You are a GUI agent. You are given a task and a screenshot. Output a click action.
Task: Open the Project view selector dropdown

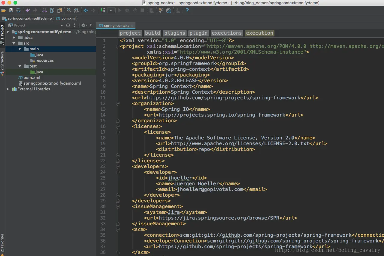62,26
